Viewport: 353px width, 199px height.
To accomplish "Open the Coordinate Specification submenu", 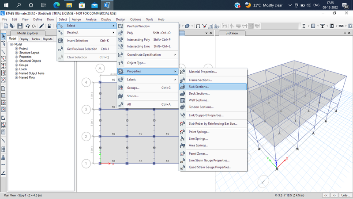I will point(148,54).
